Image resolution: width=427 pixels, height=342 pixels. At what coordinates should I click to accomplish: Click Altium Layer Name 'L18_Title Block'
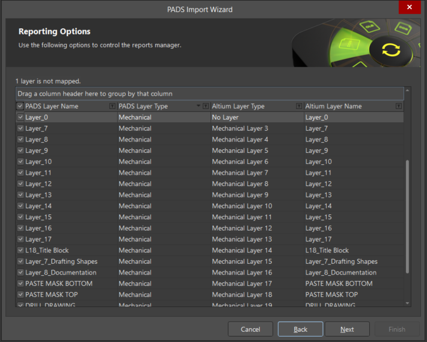click(354, 250)
